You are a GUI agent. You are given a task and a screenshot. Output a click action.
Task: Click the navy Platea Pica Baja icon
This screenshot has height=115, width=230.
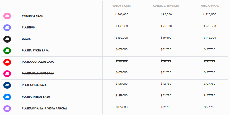7,85
